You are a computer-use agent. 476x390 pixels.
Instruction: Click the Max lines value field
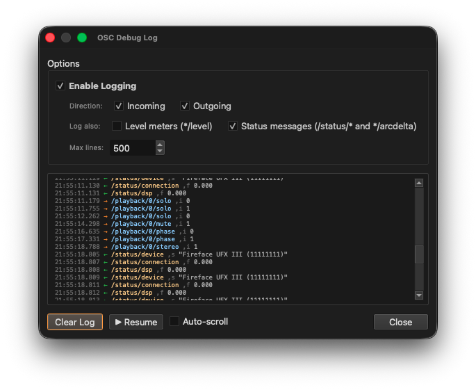133,148
